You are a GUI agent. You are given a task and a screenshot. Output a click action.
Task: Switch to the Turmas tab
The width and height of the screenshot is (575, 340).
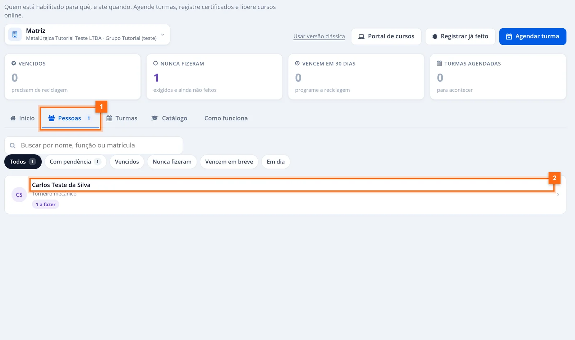(x=122, y=118)
